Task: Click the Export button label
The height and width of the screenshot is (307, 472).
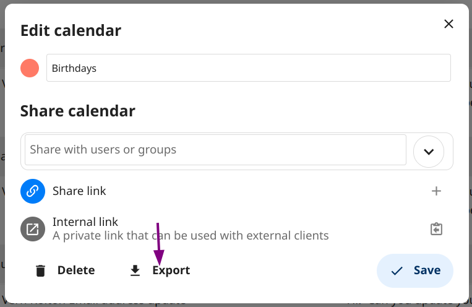Action: click(x=171, y=270)
